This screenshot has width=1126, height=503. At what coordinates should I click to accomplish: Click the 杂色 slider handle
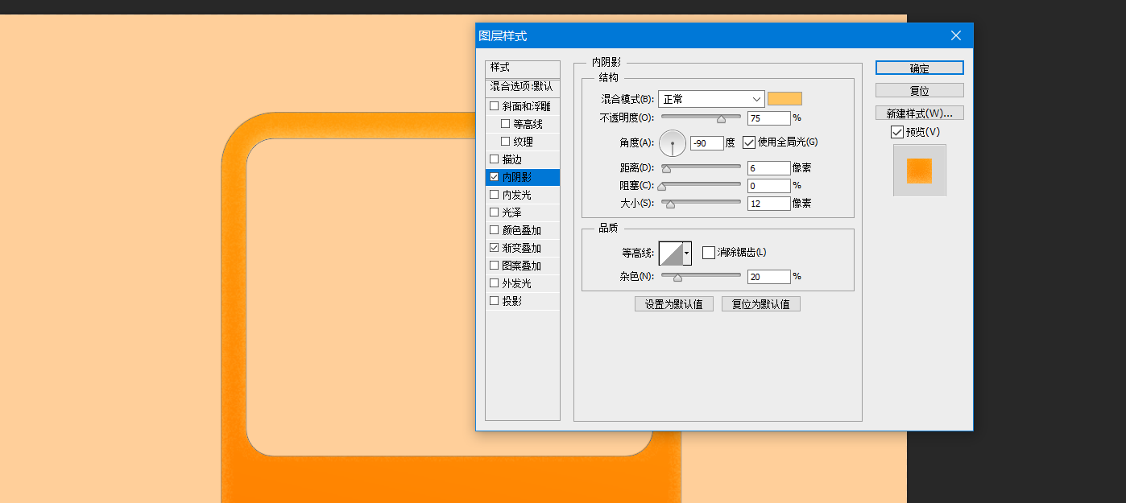click(x=677, y=278)
